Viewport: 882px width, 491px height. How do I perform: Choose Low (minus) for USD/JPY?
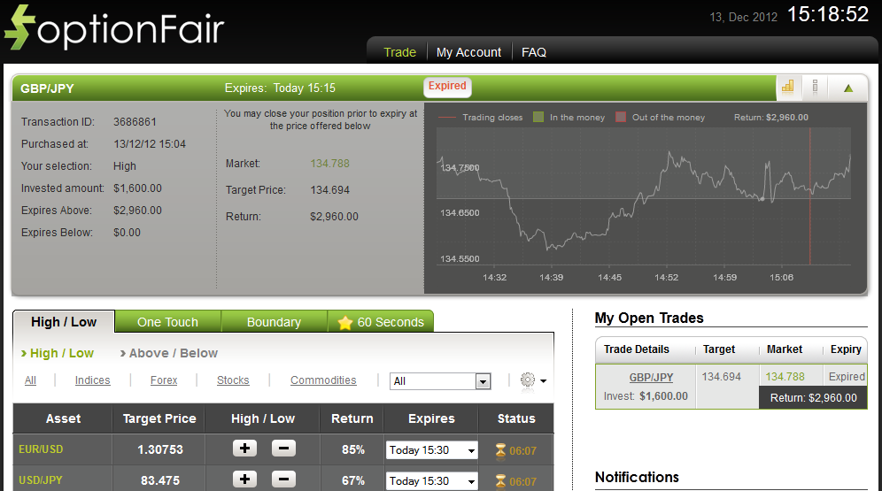(x=283, y=479)
